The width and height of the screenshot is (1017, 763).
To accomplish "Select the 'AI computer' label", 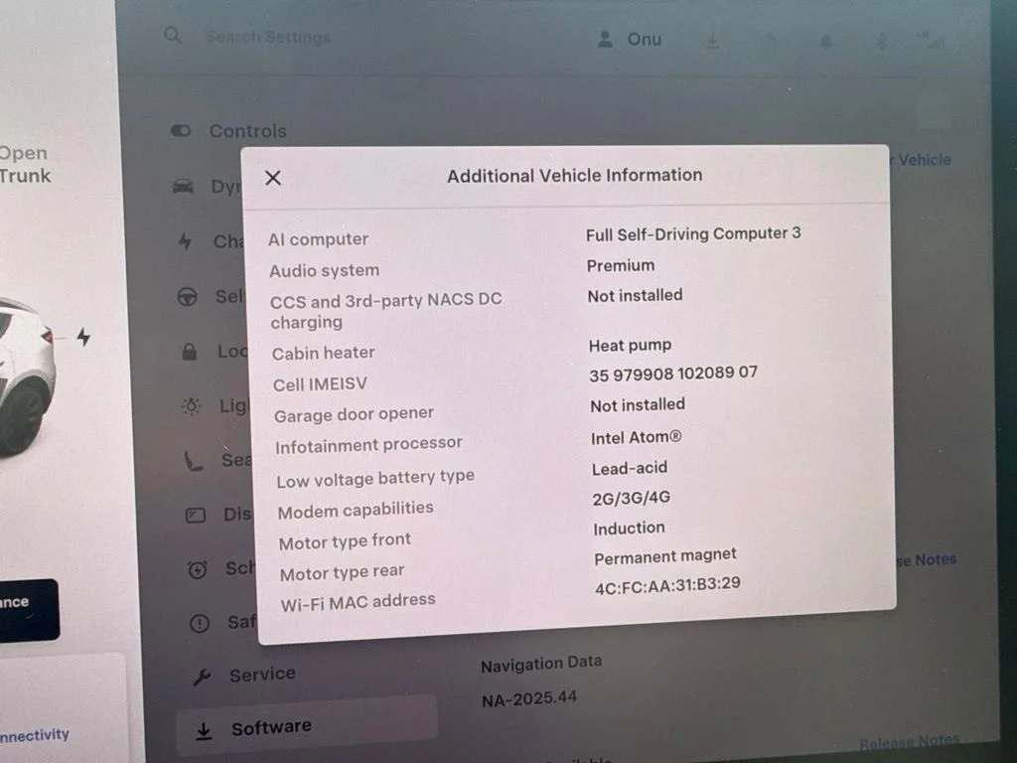I will [319, 239].
